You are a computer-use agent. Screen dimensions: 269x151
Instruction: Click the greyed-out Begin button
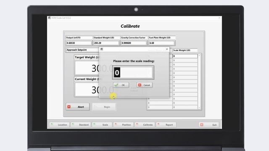(x=104, y=107)
